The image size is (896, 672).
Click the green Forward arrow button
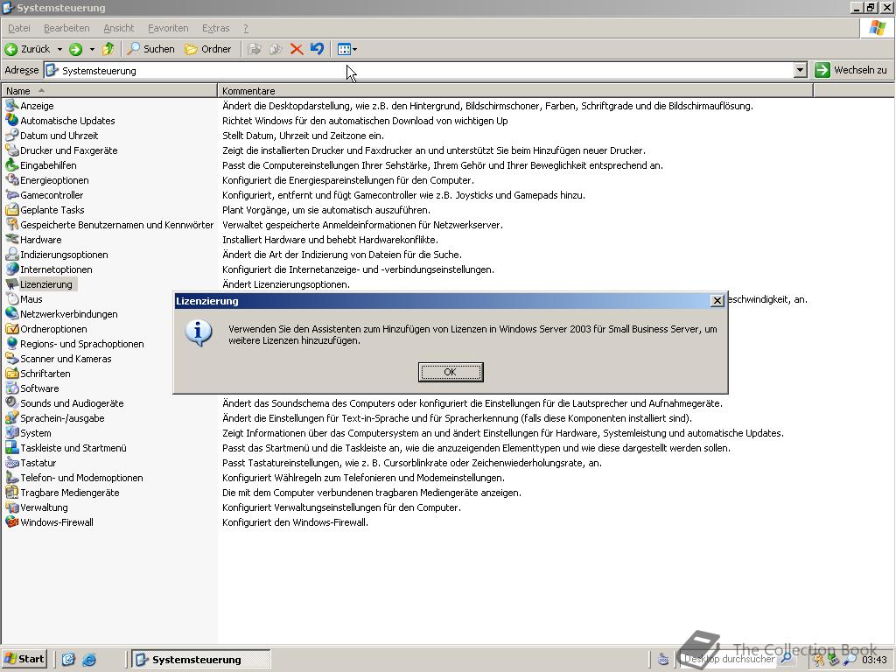pos(76,49)
